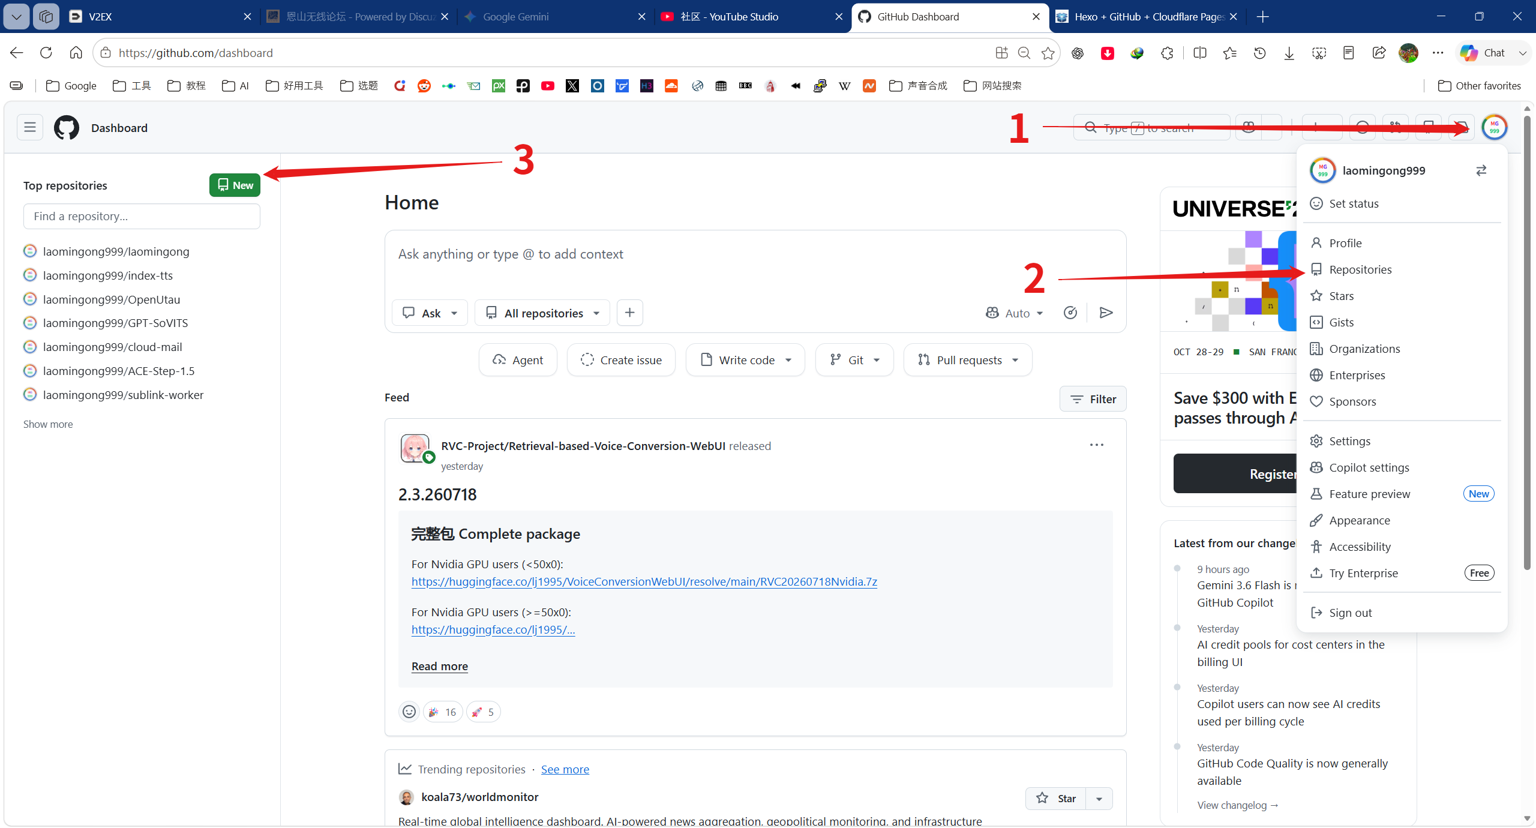The width and height of the screenshot is (1536, 828).
Task: Click the Find a repository field
Action: [x=142, y=216]
